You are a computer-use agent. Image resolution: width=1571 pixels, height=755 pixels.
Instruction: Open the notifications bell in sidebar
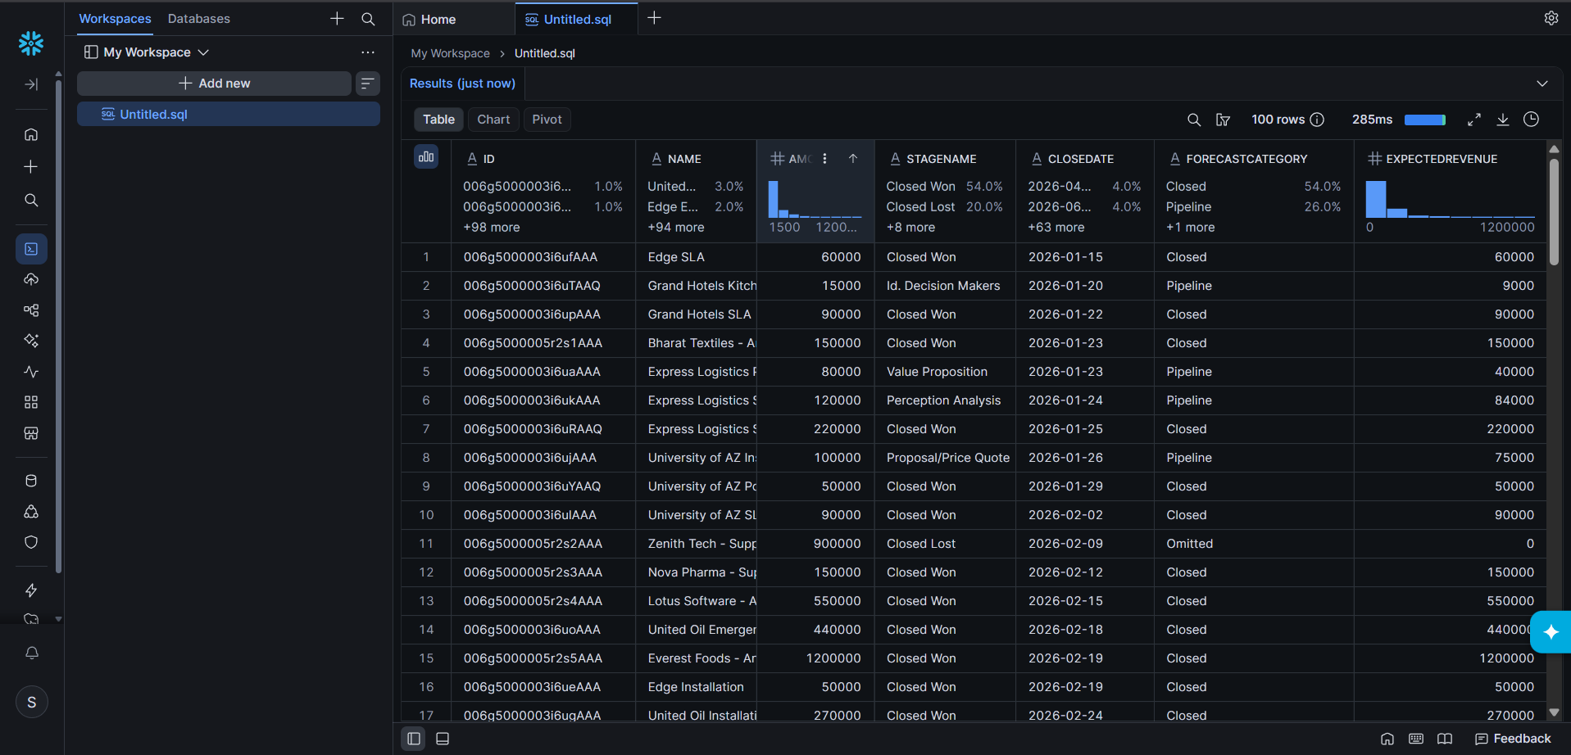coord(31,653)
